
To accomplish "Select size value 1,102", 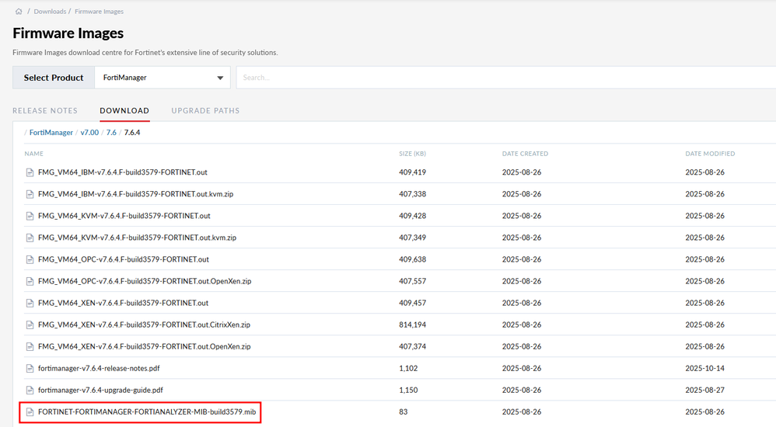I will (x=408, y=368).
